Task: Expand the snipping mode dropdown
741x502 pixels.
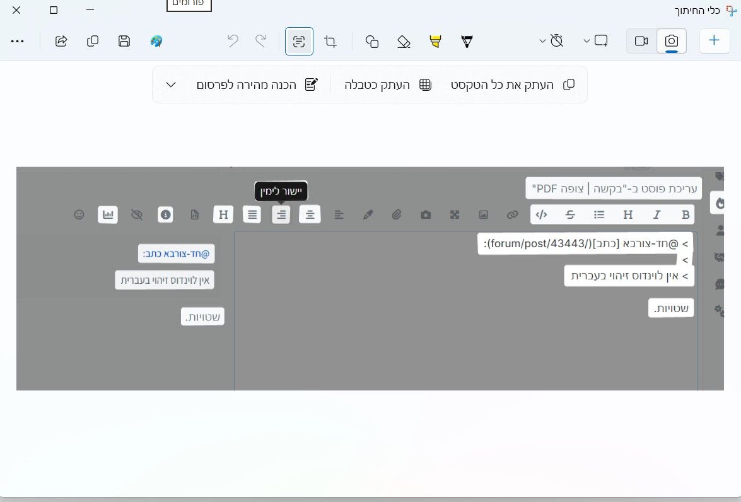Action: (x=596, y=41)
